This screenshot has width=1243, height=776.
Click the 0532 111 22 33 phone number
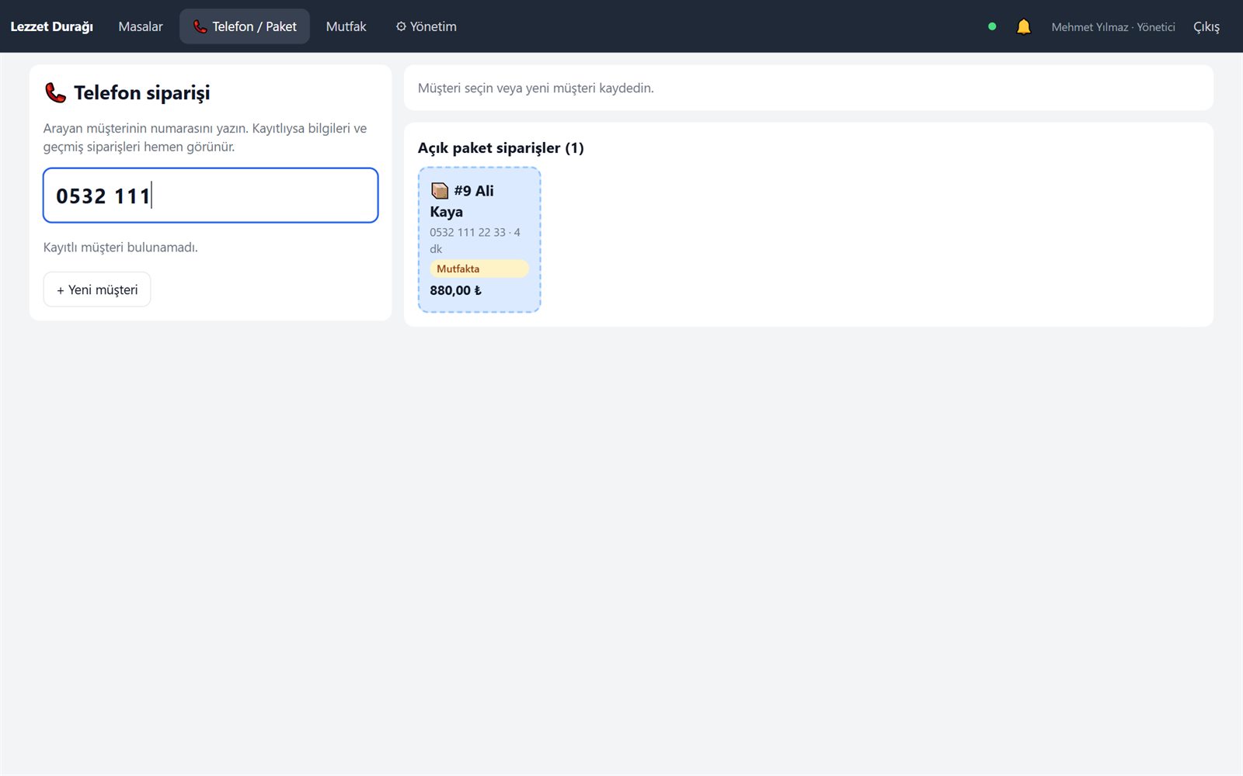(468, 232)
